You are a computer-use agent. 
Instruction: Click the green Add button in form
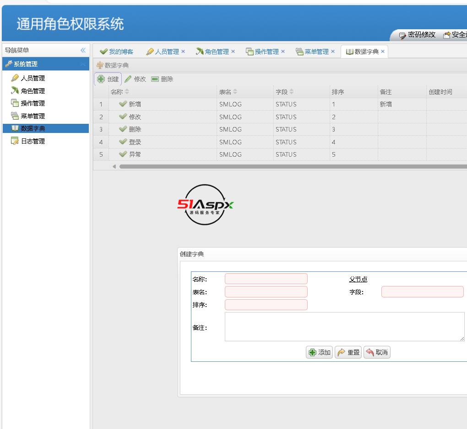click(x=320, y=352)
